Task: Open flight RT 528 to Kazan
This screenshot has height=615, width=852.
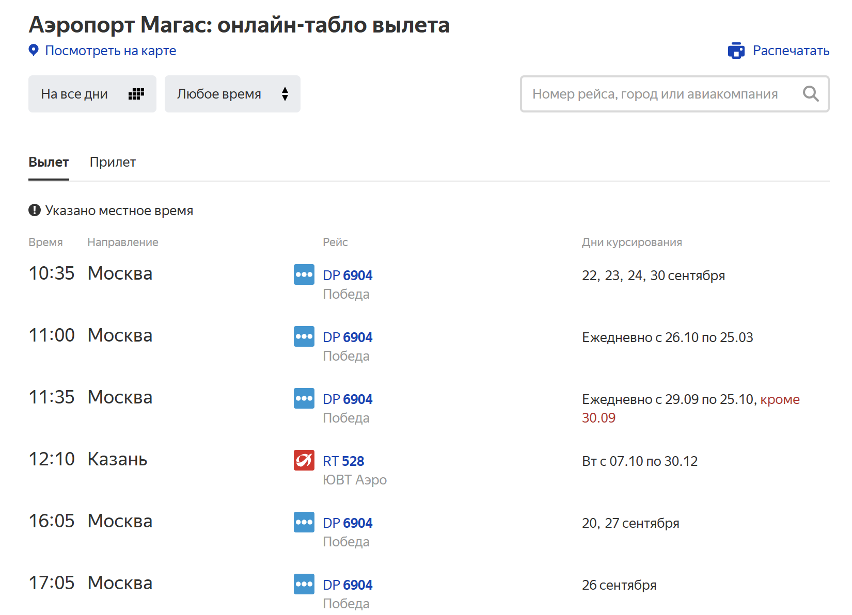Action: (x=343, y=461)
